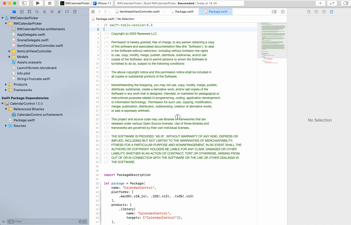Open the Report navigator list icon
Viewport: 351px width, 225px height.
click(x=75, y=12)
